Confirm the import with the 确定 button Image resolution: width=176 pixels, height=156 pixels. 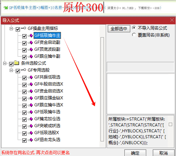coord(135,153)
